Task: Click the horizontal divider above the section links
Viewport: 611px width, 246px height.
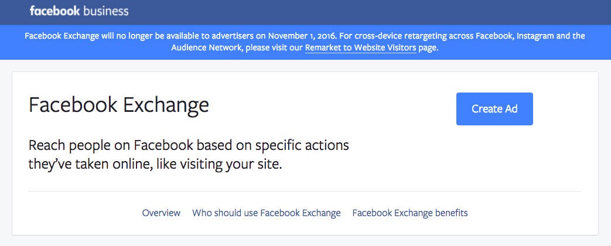Action: (x=305, y=191)
